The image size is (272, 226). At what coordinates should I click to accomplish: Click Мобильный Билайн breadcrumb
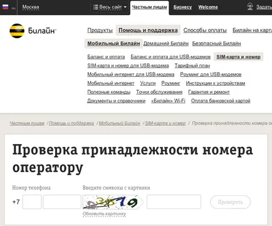coord(120,123)
